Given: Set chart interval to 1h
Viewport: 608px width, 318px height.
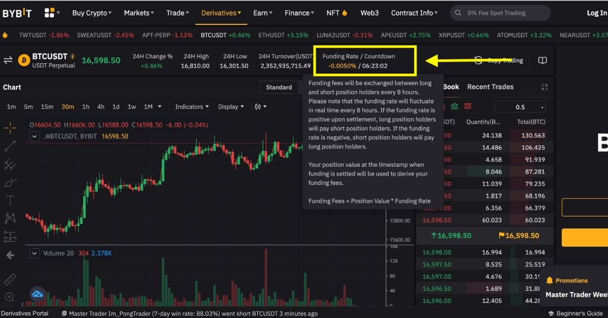Looking at the screenshot, I should 86,107.
